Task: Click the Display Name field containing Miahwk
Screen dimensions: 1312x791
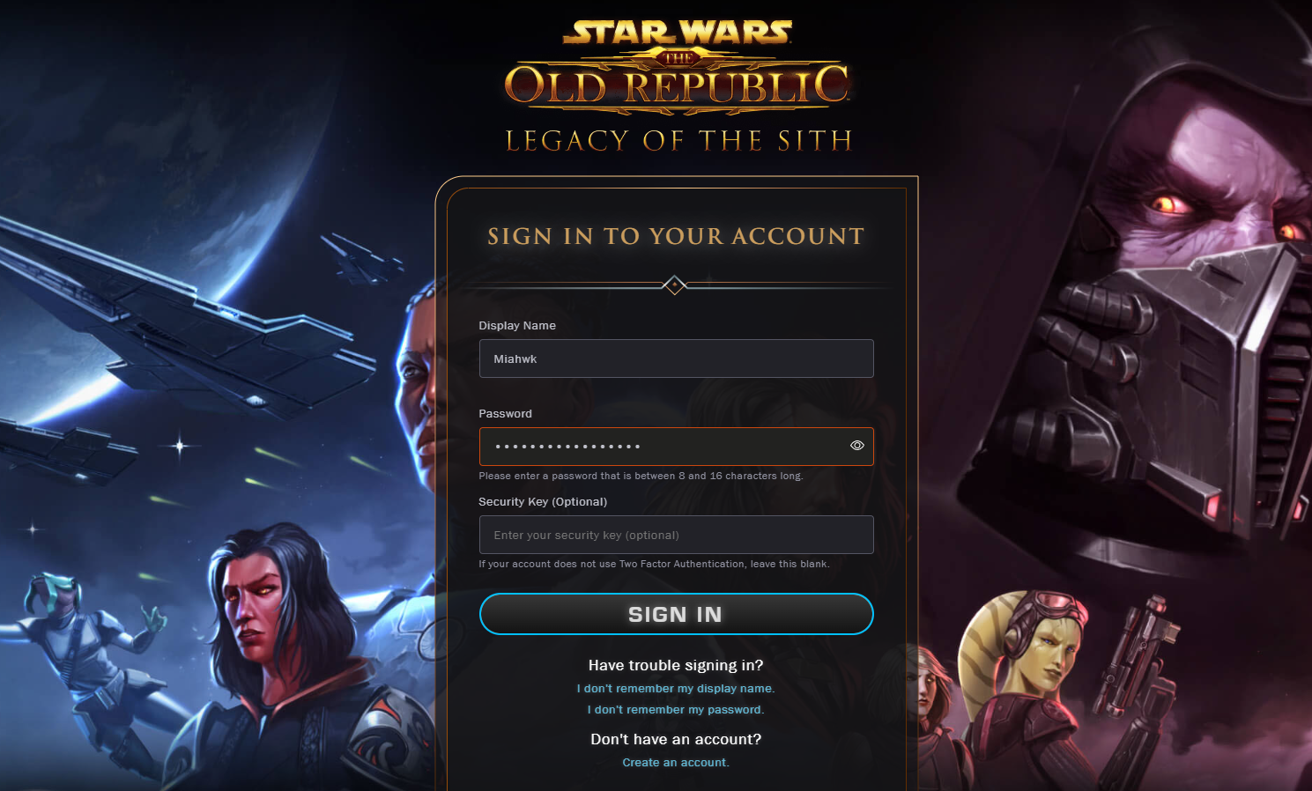Action: tap(676, 359)
